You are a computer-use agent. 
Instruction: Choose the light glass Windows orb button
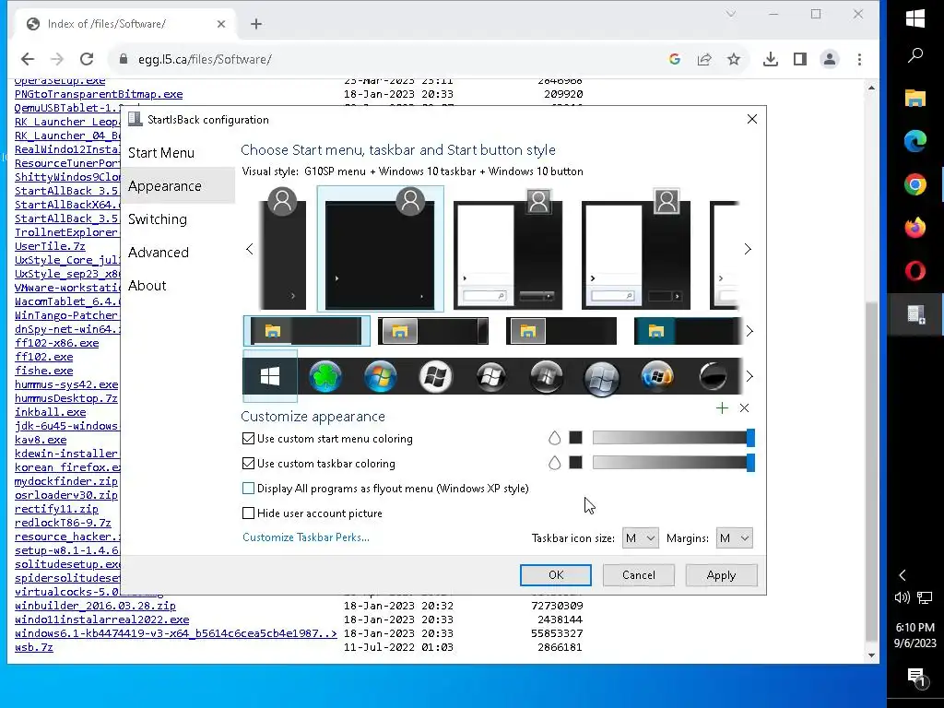pos(601,379)
